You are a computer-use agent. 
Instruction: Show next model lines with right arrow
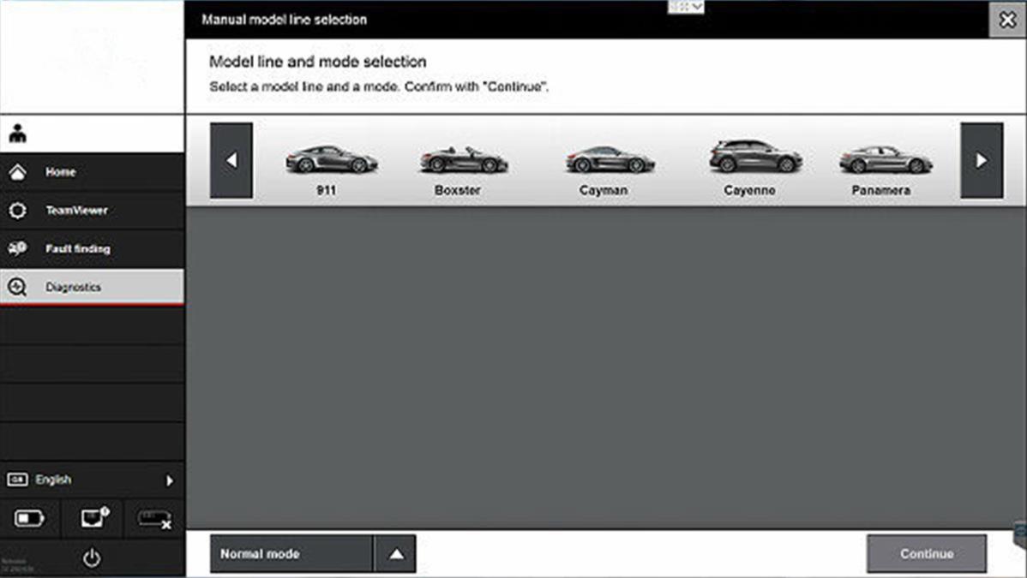(x=982, y=160)
